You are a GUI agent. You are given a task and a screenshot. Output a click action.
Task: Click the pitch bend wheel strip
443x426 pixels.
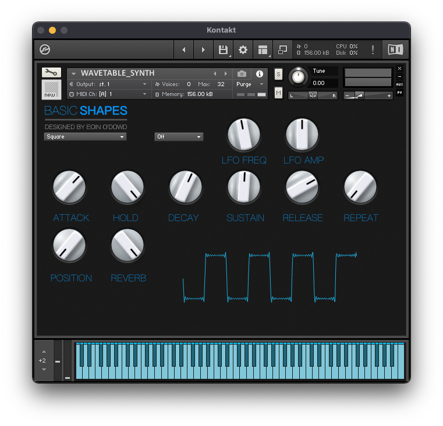(58, 361)
